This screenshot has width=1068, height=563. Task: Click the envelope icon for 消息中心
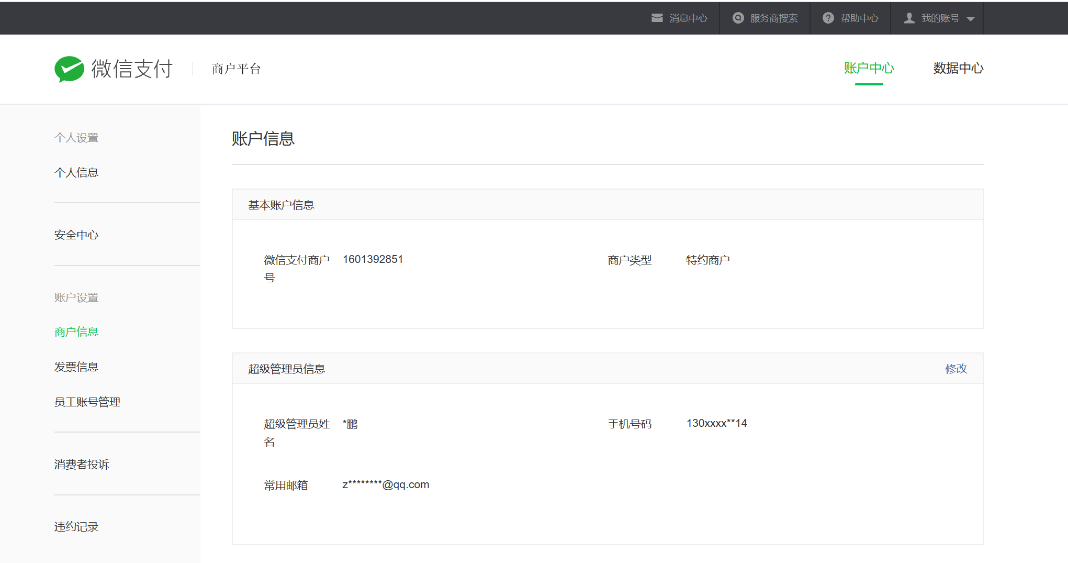[657, 18]
